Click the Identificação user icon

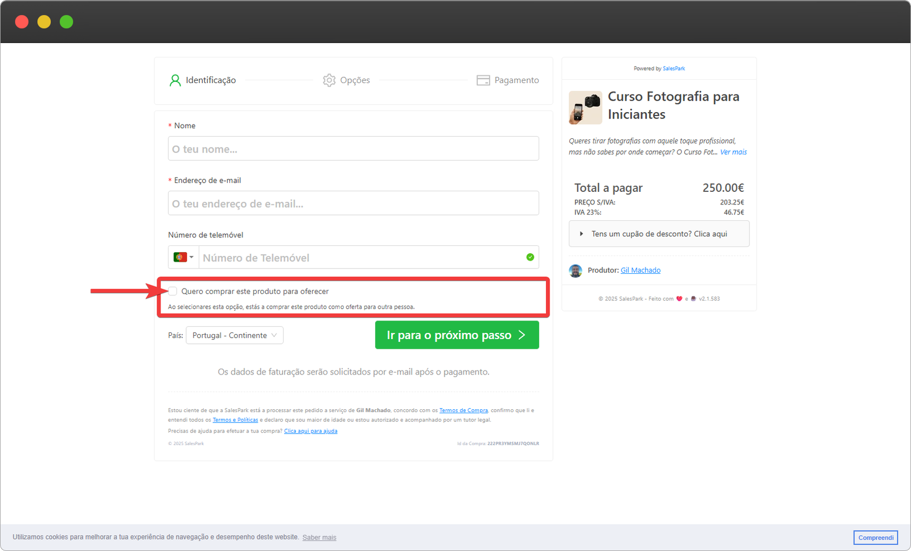click(x=175, y=80)
